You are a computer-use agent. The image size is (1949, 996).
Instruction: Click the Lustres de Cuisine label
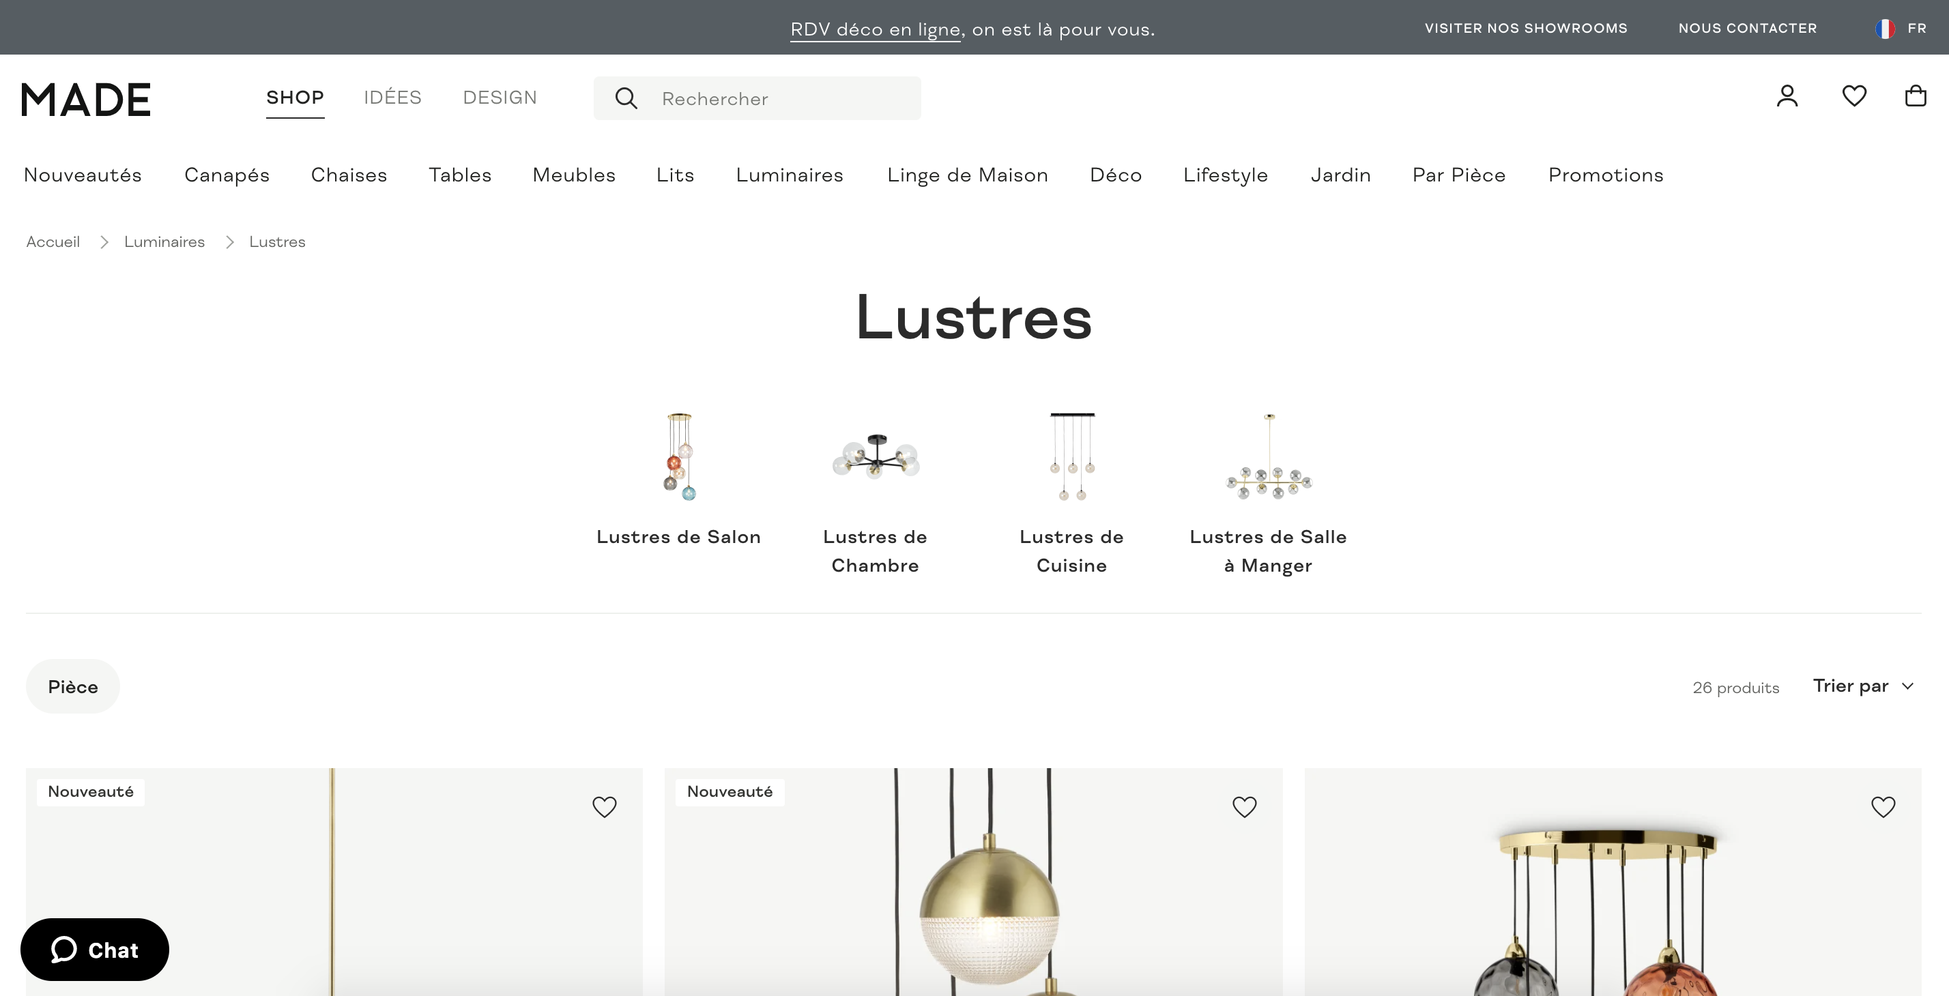click(x=1071, y=551)
